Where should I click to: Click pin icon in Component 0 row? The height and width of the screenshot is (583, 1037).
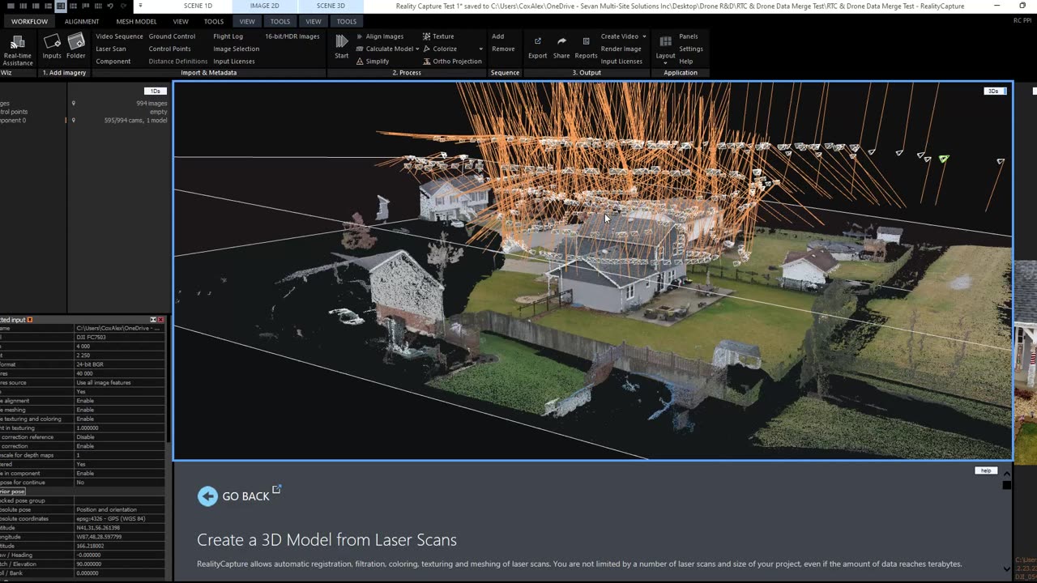coord(74,121)
